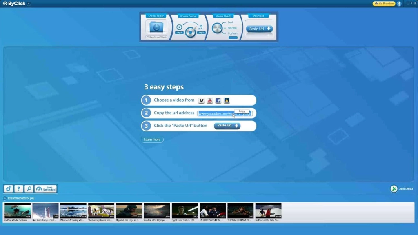
Task: Open the search tool
Action: point(28,188)
